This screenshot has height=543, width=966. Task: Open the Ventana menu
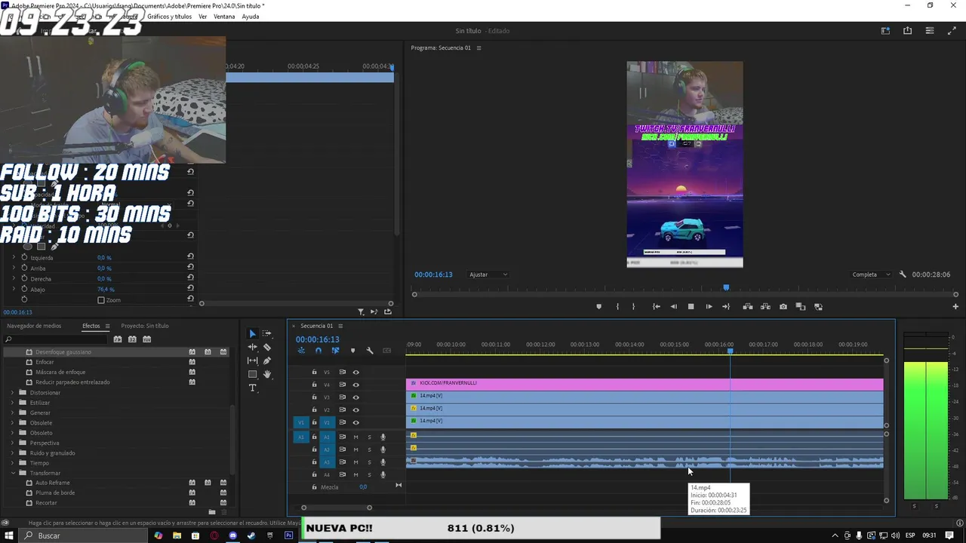(x=224, y=17)
